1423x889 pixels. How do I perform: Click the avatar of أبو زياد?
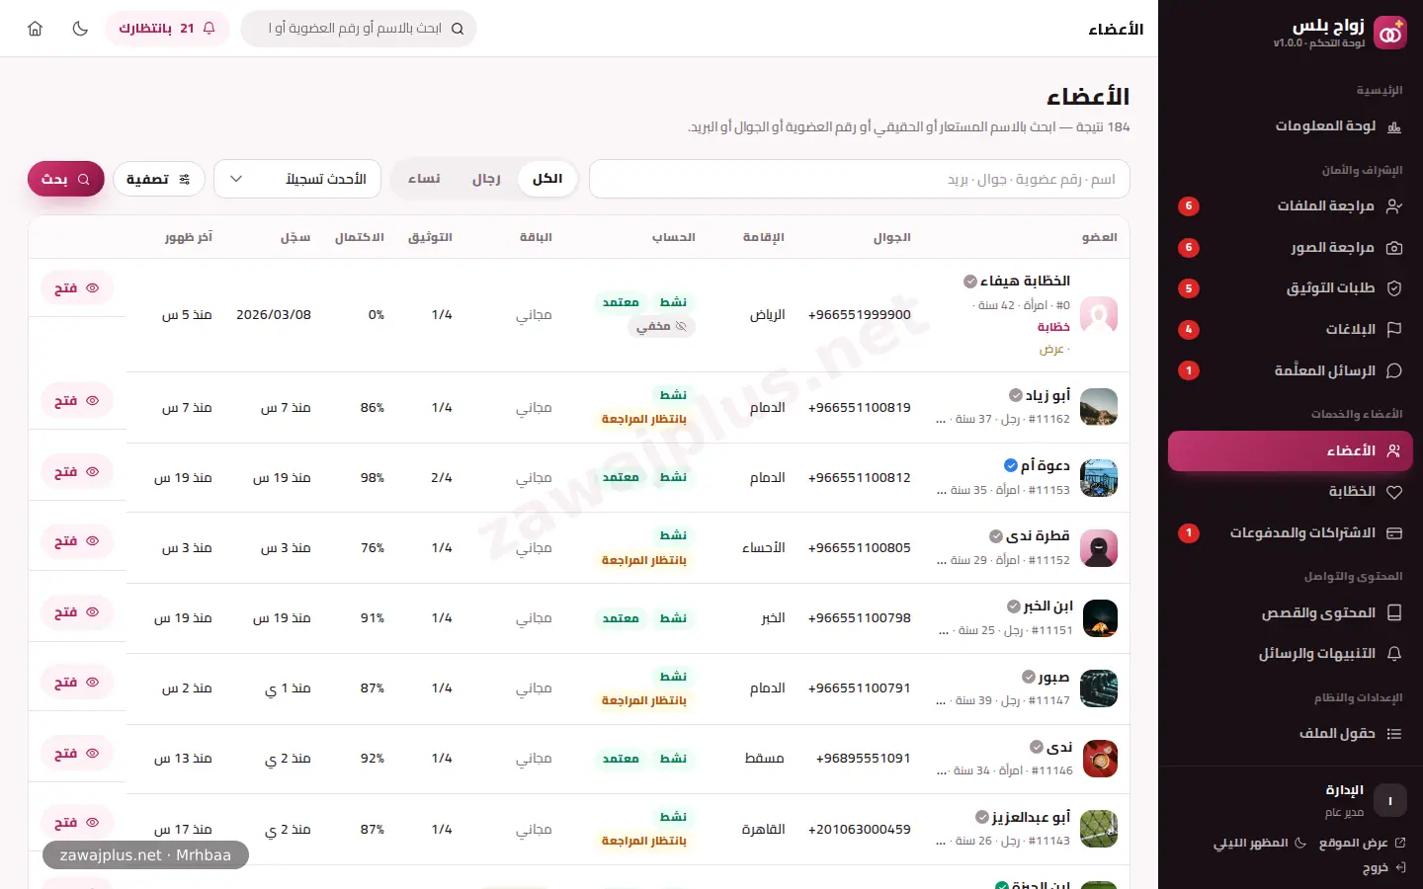[1099, 407]
